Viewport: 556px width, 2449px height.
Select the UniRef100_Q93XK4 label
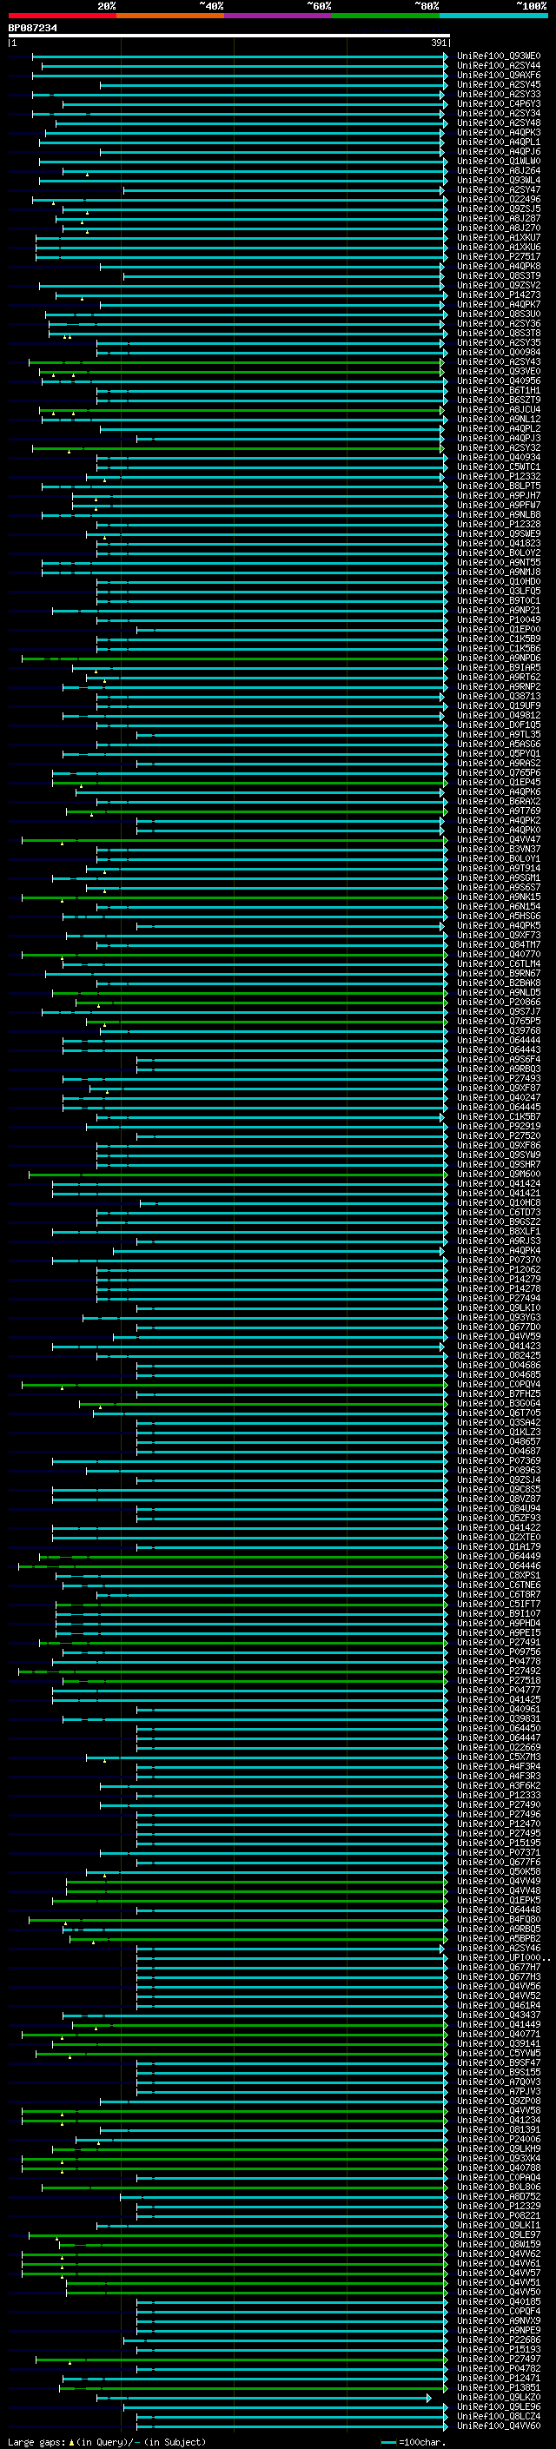498,2158
